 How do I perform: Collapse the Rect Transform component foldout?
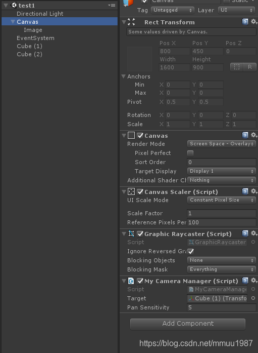tap(124, 22)
